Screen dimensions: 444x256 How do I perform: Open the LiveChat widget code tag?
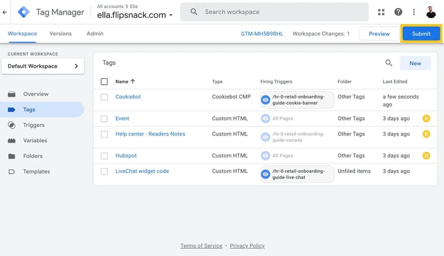[142, 171]
